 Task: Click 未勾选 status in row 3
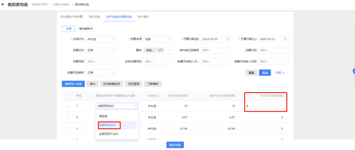[152, 129]
